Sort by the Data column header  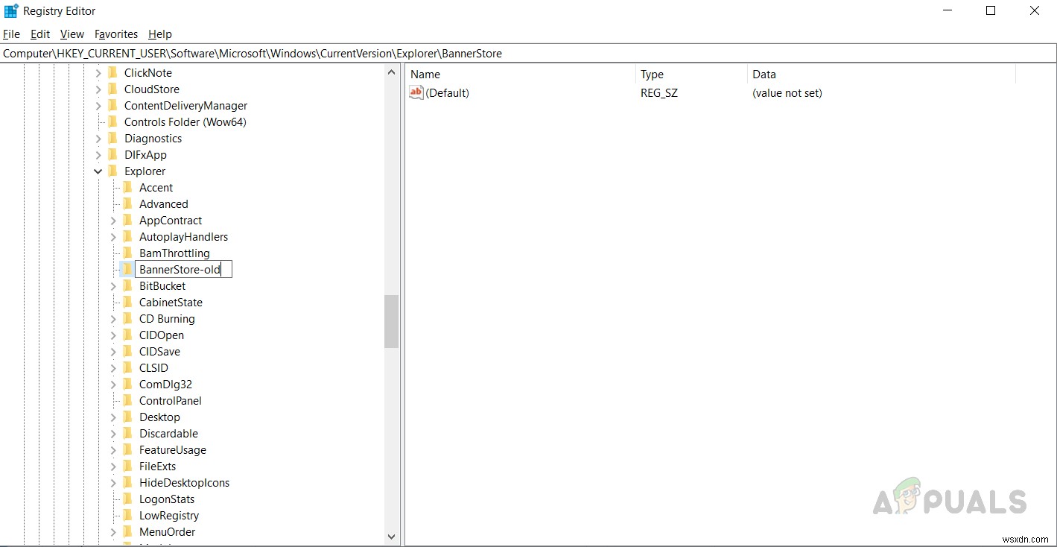point(881,75)
